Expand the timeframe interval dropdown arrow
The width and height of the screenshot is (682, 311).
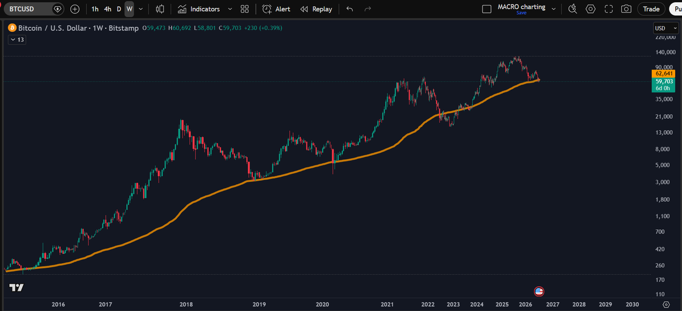140,9
